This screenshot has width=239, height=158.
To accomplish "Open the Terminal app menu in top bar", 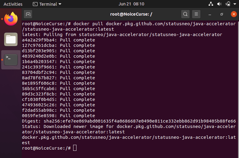I will pos(47,4).
